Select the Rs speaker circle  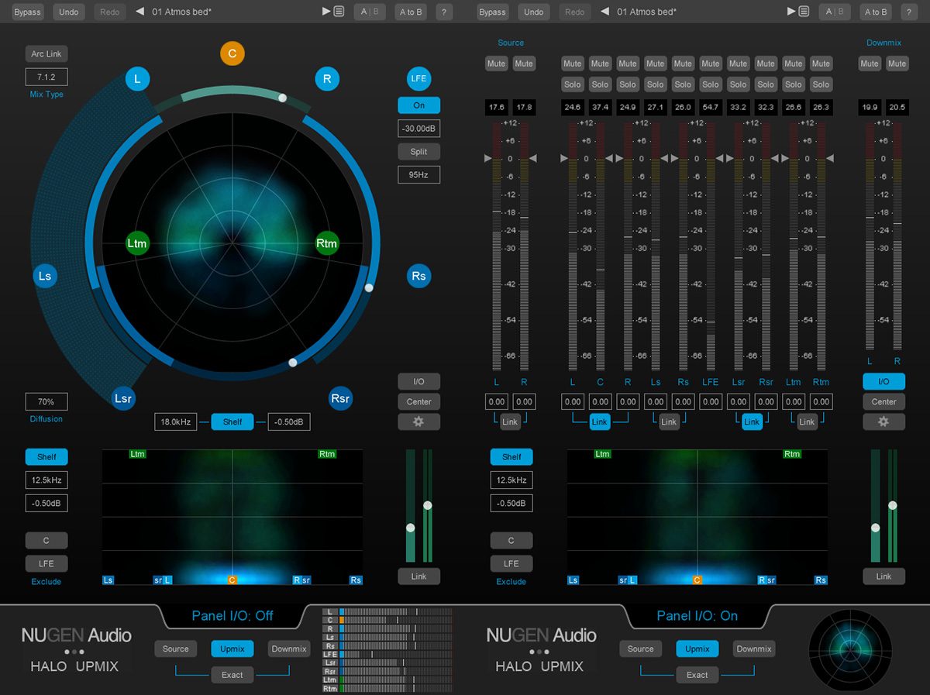[418, 276]
